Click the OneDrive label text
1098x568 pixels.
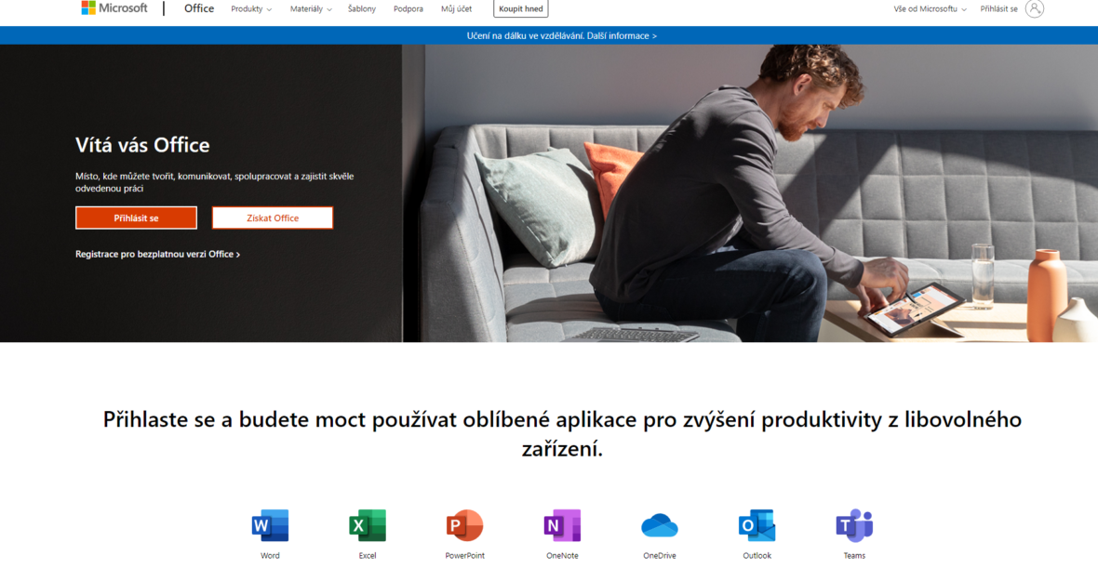[660, 555]
